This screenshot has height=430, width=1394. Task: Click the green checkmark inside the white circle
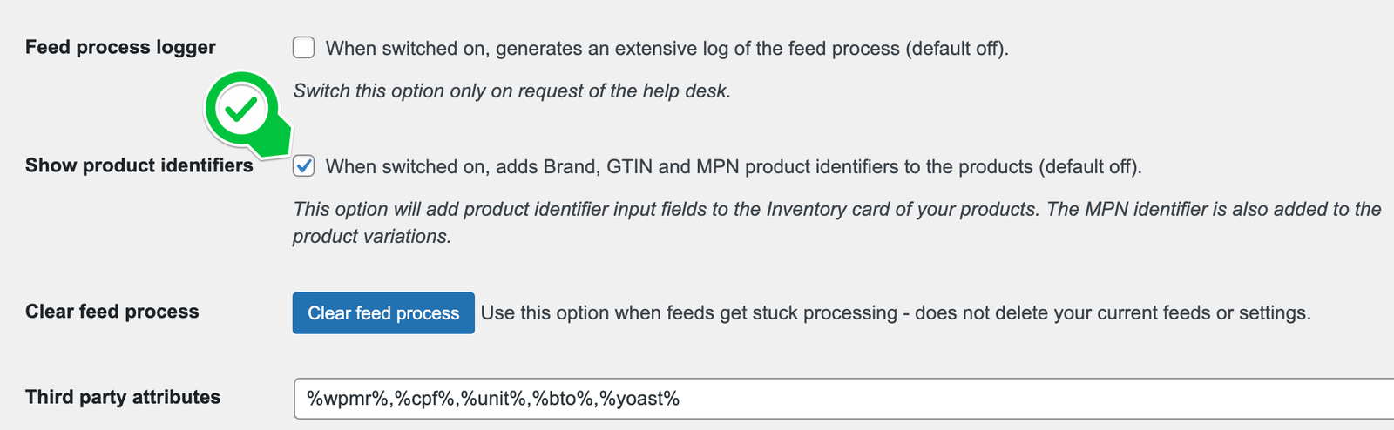[241, 109]
